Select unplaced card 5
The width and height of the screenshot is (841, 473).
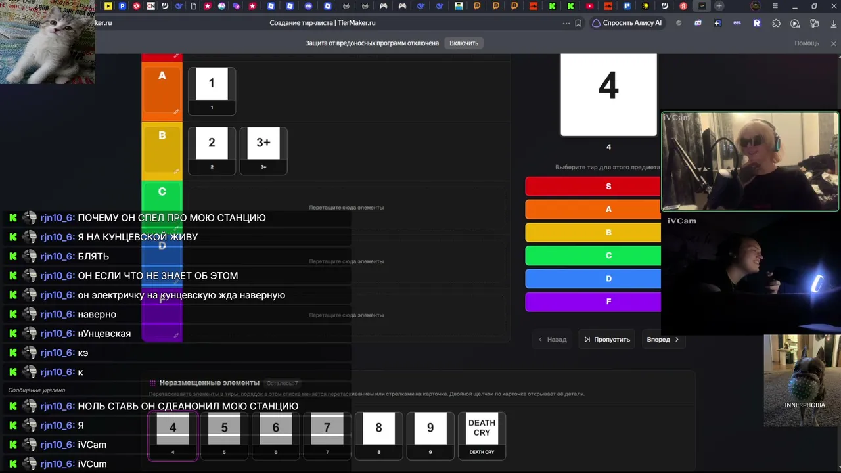click(224, 435)
